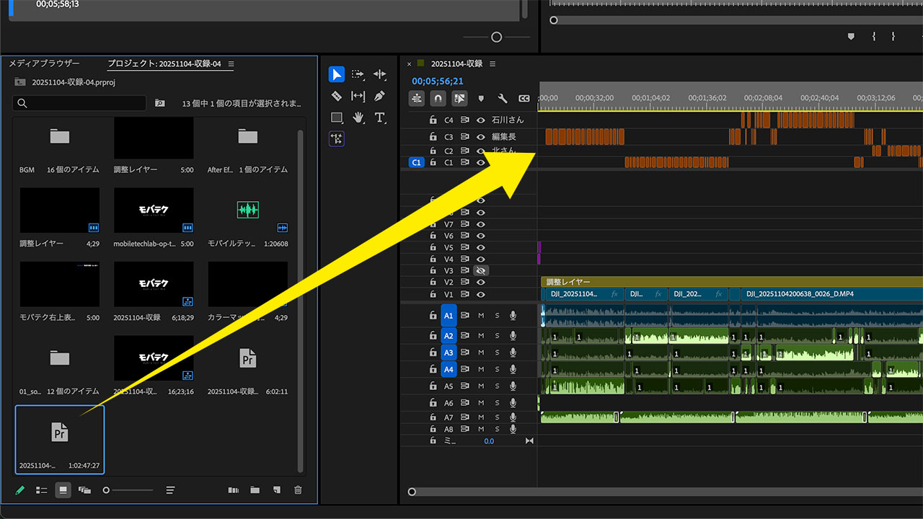Open timeline display settings wrench
Viewport: 923px width, 519px height.
(503, 99)
